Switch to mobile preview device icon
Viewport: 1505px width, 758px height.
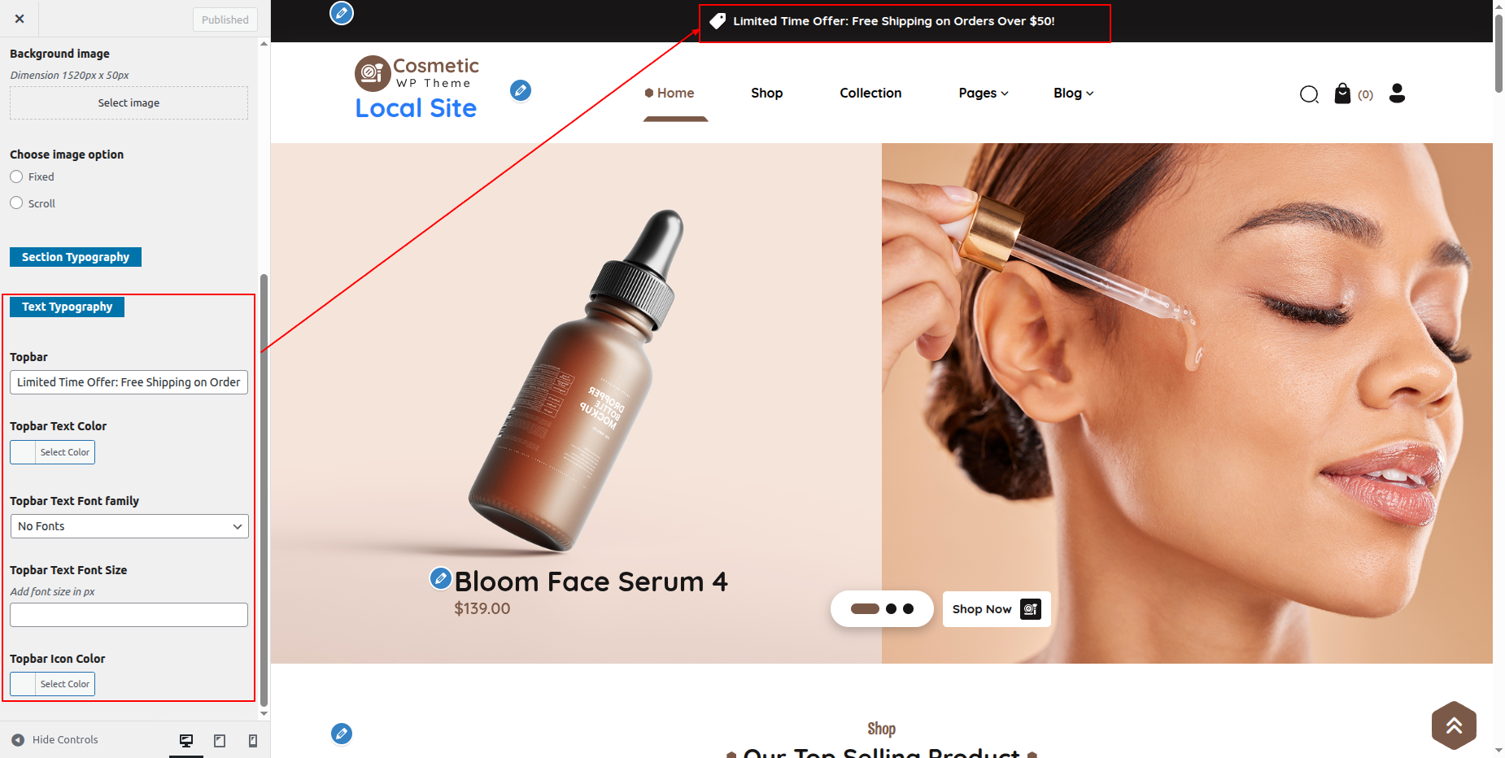(x=253, y=740)
